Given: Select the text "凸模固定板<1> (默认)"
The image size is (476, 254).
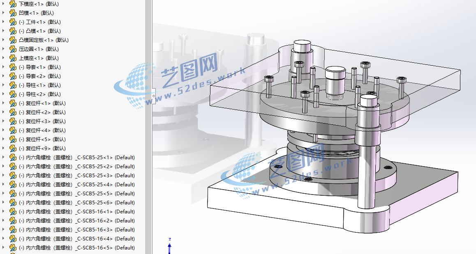Looking at the screenshot, I should [44, 40].
